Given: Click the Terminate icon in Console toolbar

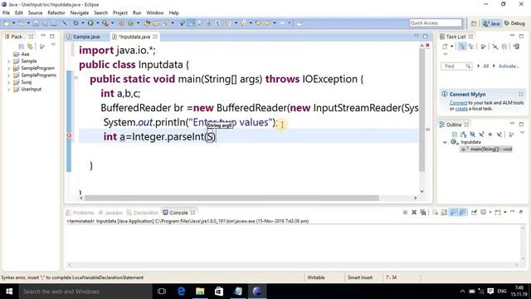Looking at the screenshot, I should click(x=405, y=213).
